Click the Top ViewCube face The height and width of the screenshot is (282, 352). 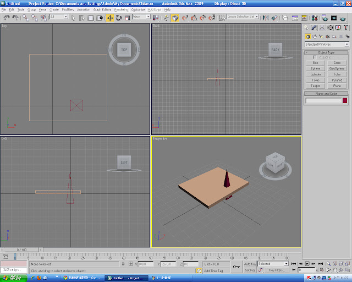(124, 50)
